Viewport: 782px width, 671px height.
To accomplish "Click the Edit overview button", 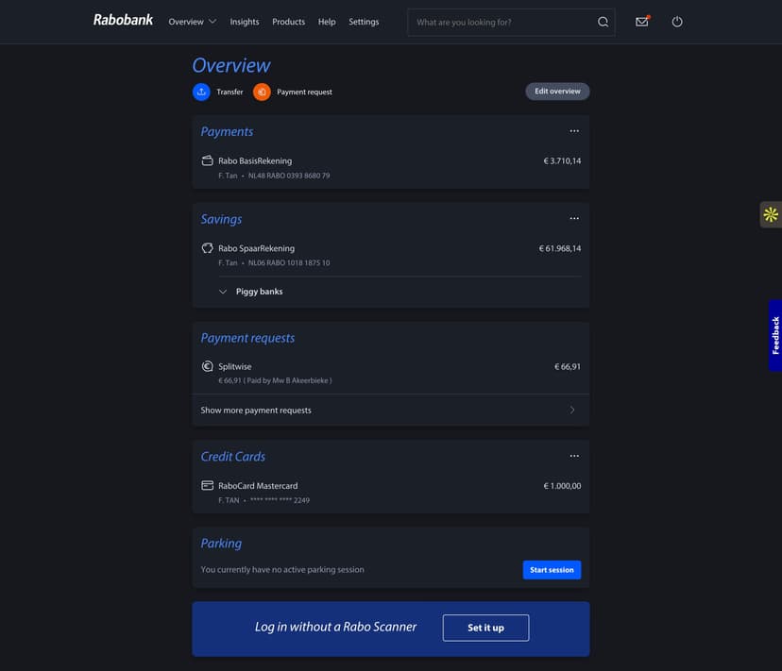I will coord(557,91).
